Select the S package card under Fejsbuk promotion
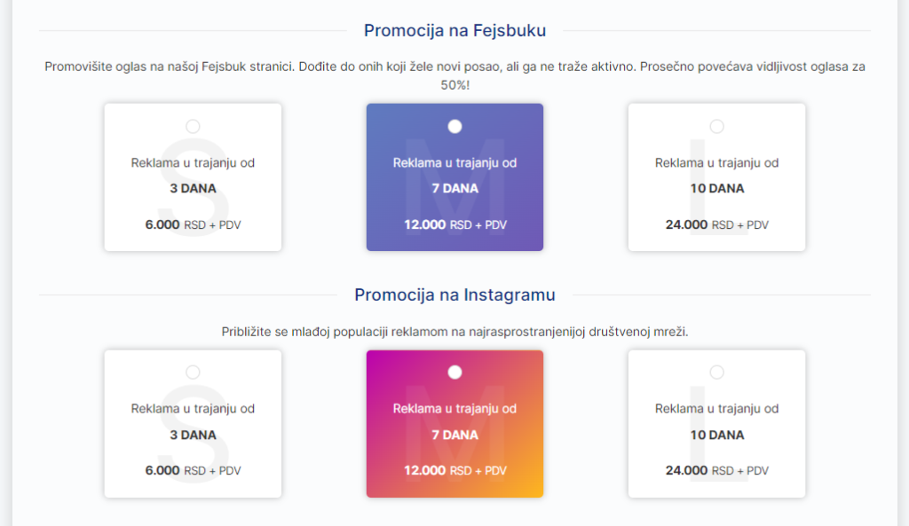This screenshot has height=526, width=909. click(x=193, y=177)
